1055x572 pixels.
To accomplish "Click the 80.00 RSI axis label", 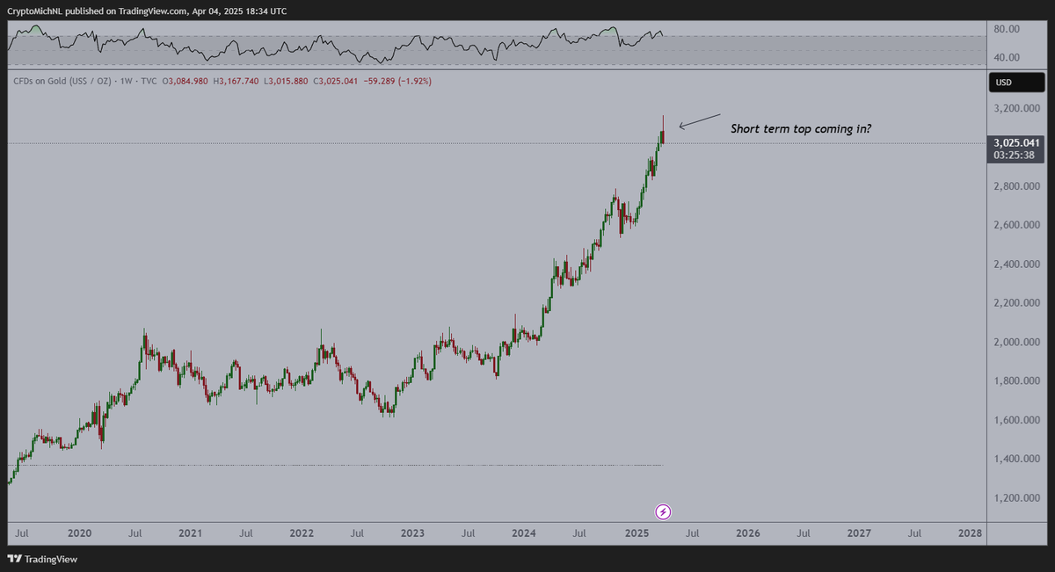I will coord(1007,29).
